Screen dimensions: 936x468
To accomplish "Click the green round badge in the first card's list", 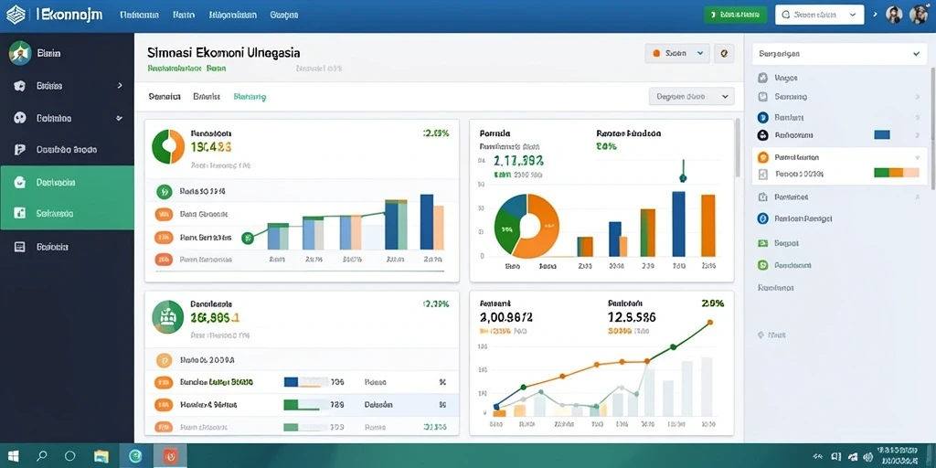I will [x=164, y=192].
